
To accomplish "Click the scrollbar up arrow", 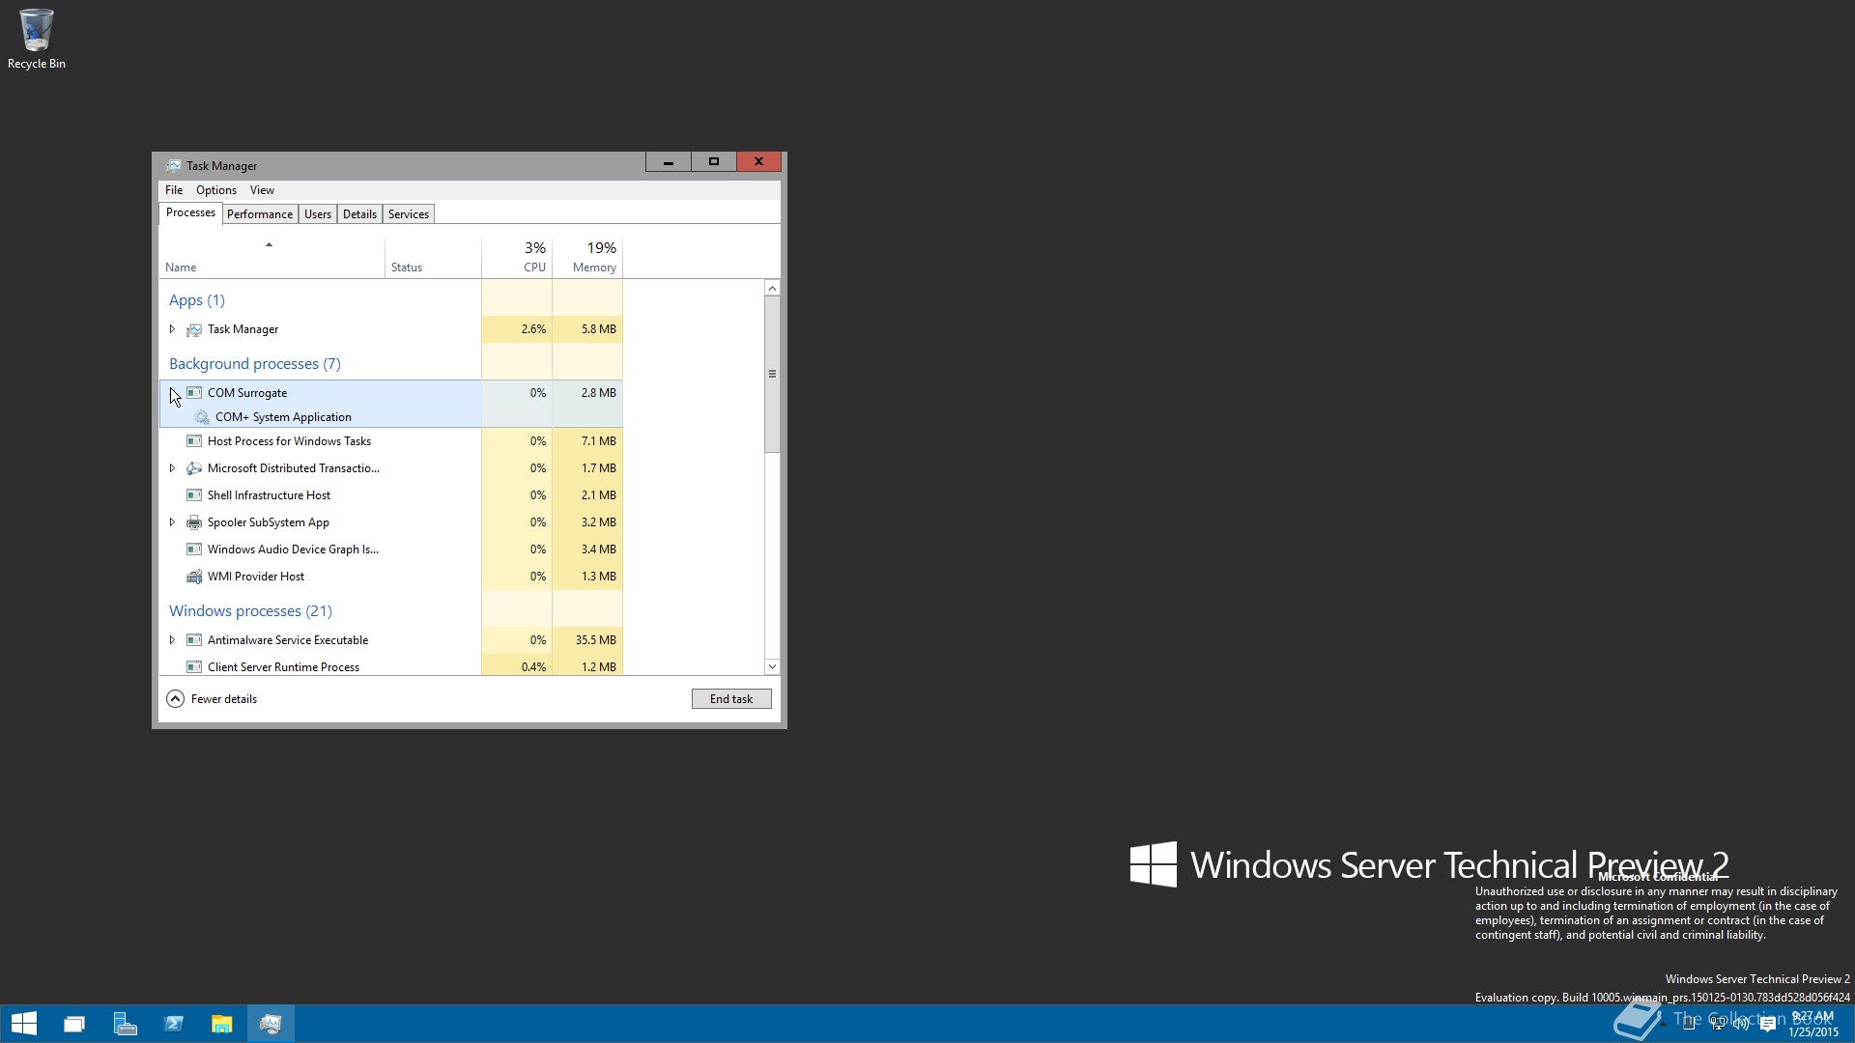I will (772, 289).
